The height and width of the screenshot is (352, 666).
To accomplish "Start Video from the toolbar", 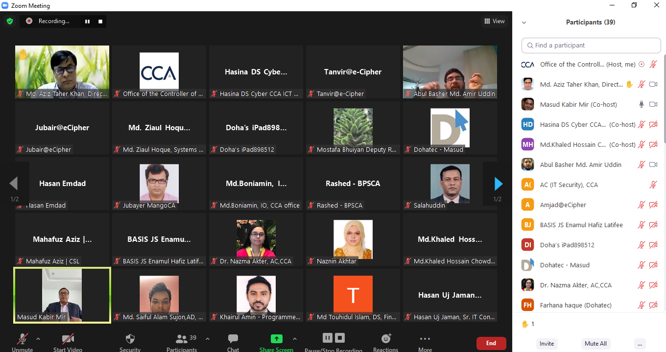I will pyautogui.click(x=68, y=342).
